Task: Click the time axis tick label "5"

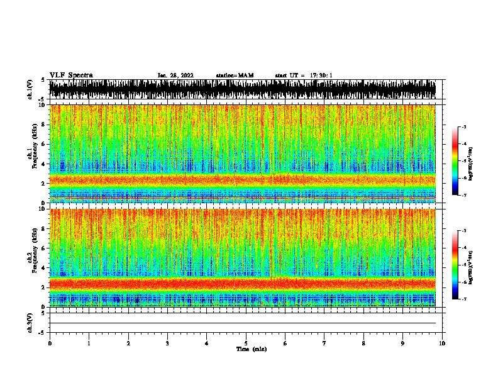Action: pyautogui.click(x=246, y=343)
